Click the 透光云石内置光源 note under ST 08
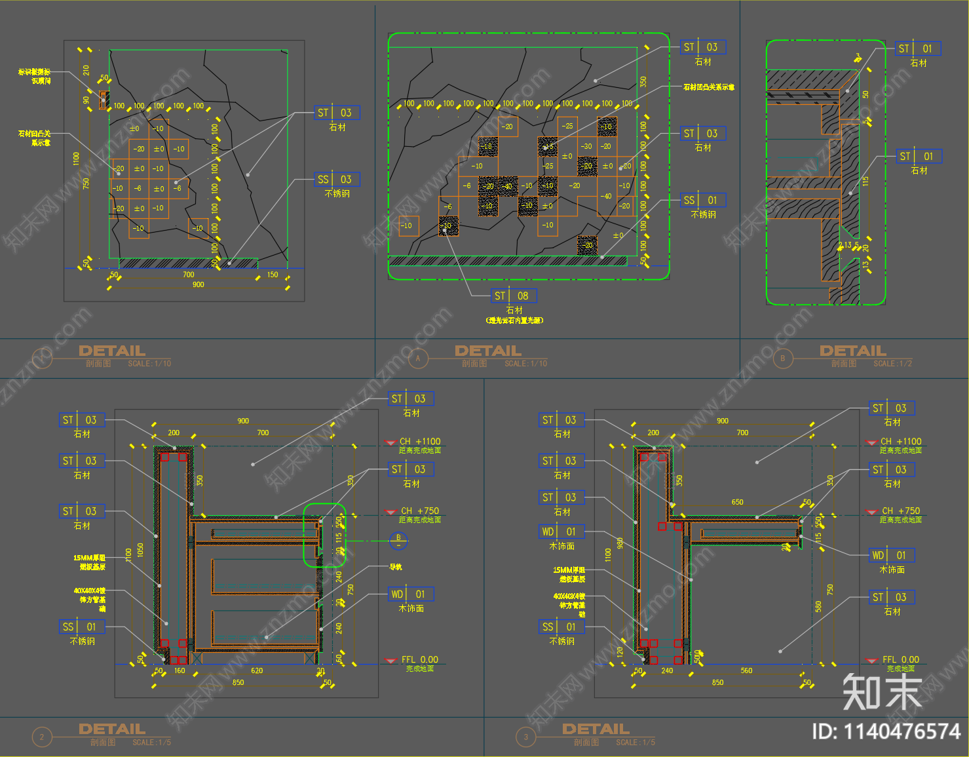Screen dimensions: 969x757 (x=514, y=320)
